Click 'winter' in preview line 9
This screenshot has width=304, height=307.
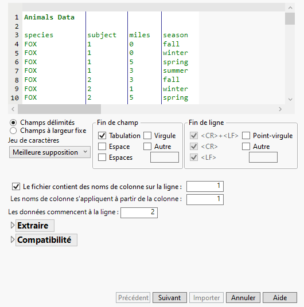click(176, 89)
